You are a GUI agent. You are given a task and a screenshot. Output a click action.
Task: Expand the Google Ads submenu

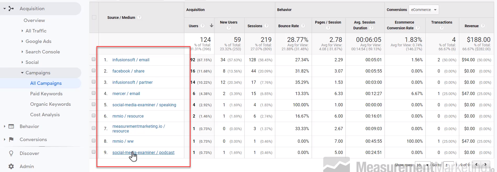click(22, 41)
